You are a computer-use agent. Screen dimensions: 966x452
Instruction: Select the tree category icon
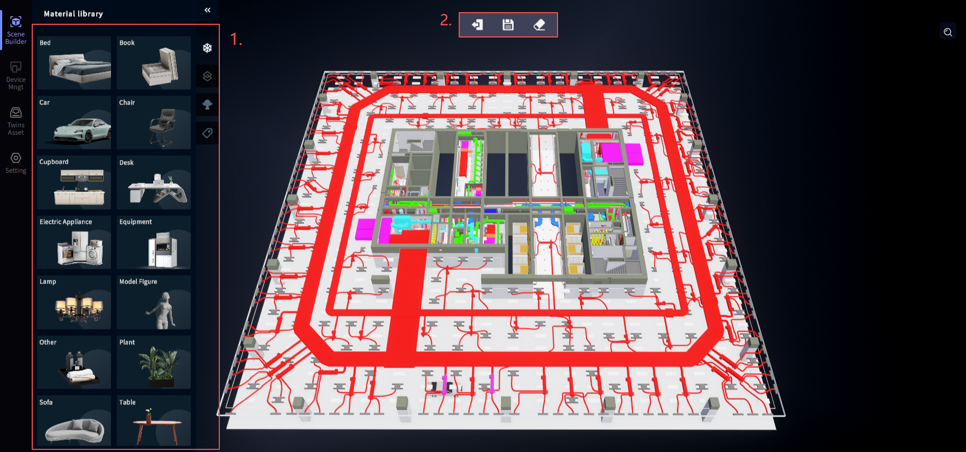(207, 105)
